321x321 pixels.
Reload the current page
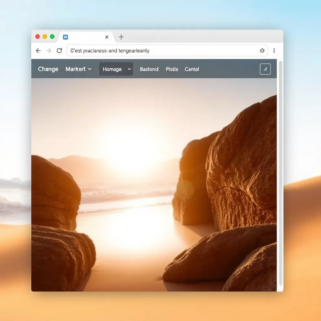(x=59, y=50)
